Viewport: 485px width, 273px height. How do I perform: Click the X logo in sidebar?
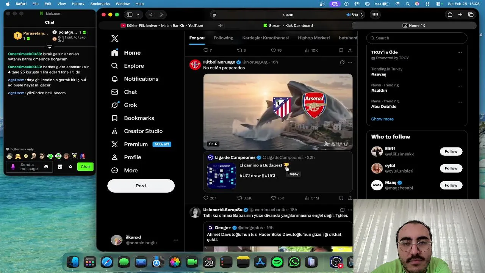(x=115, y=38)
